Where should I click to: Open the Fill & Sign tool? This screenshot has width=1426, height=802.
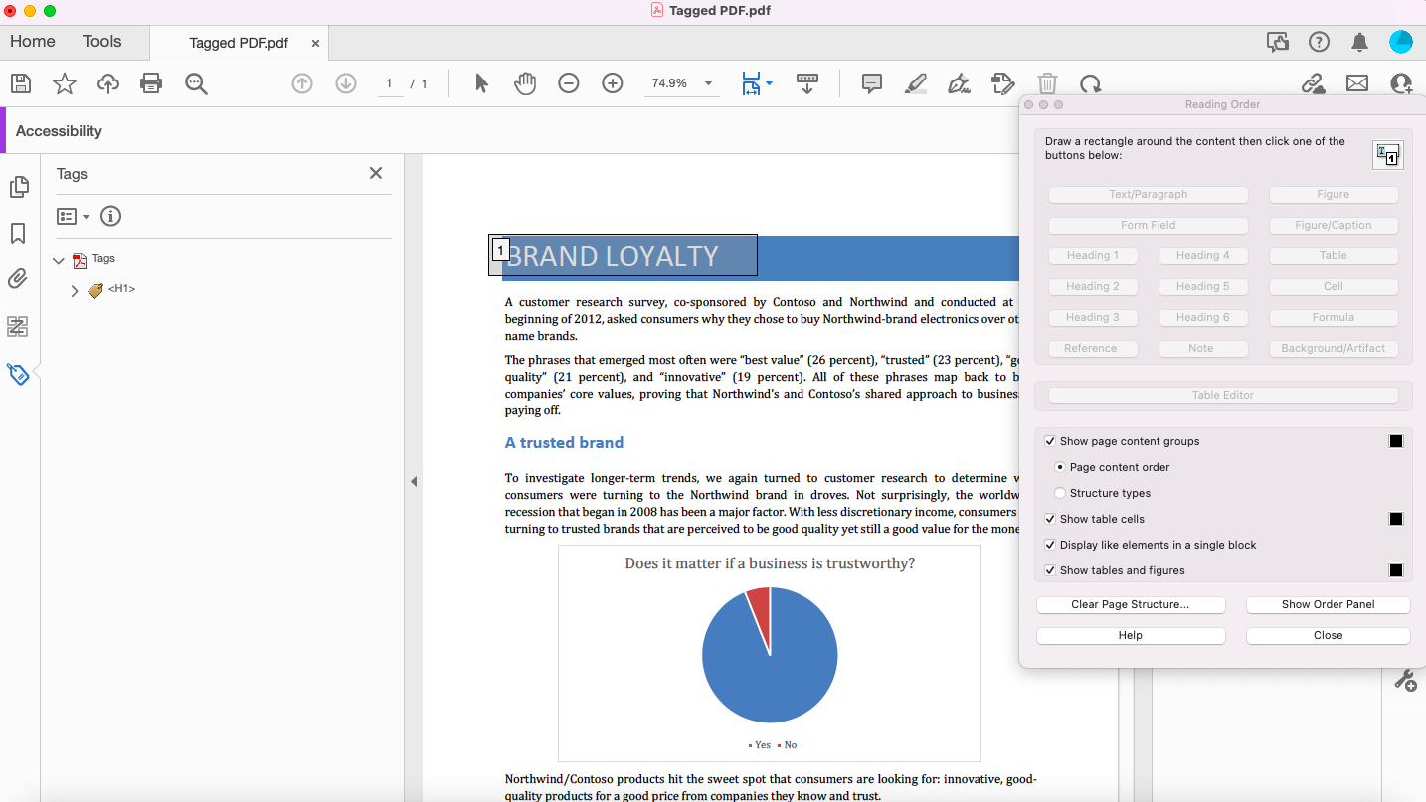[959, 83]
